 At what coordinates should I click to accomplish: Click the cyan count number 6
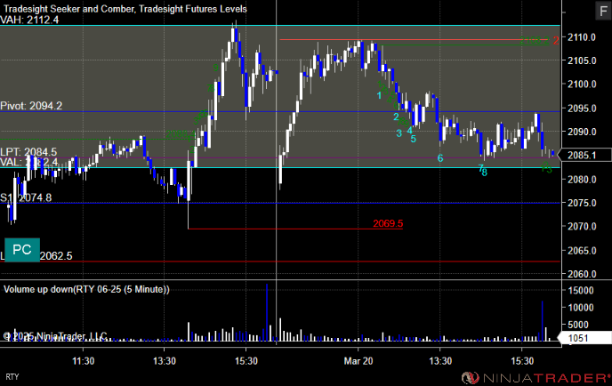440,158
